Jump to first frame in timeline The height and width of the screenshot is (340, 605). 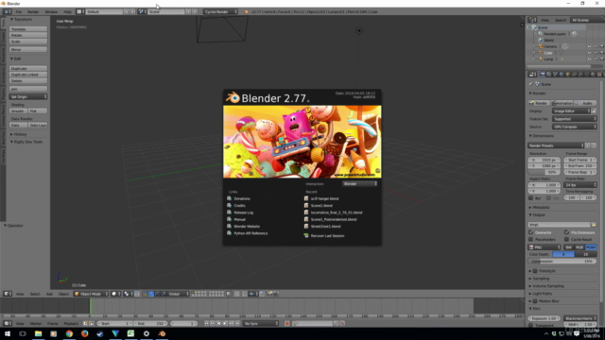click(x=206, y=323)
